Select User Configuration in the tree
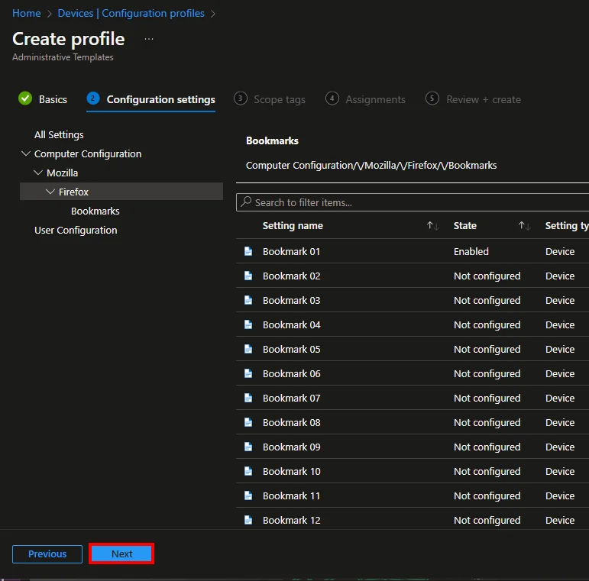The width and height of the screenshot is (589, 581). pos(76,230)
